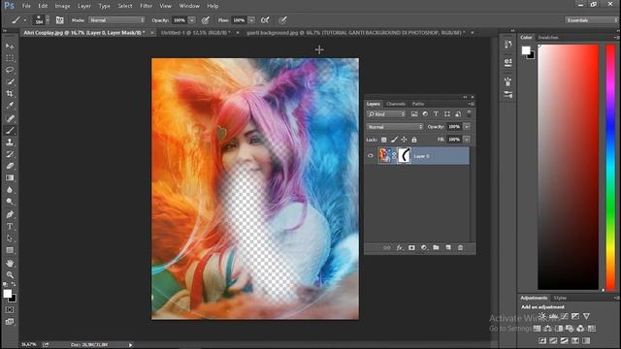Click Add layer mask icon in Layers panel
The height and width of the screenshot is (349, 621).
[x=411, y=248]
